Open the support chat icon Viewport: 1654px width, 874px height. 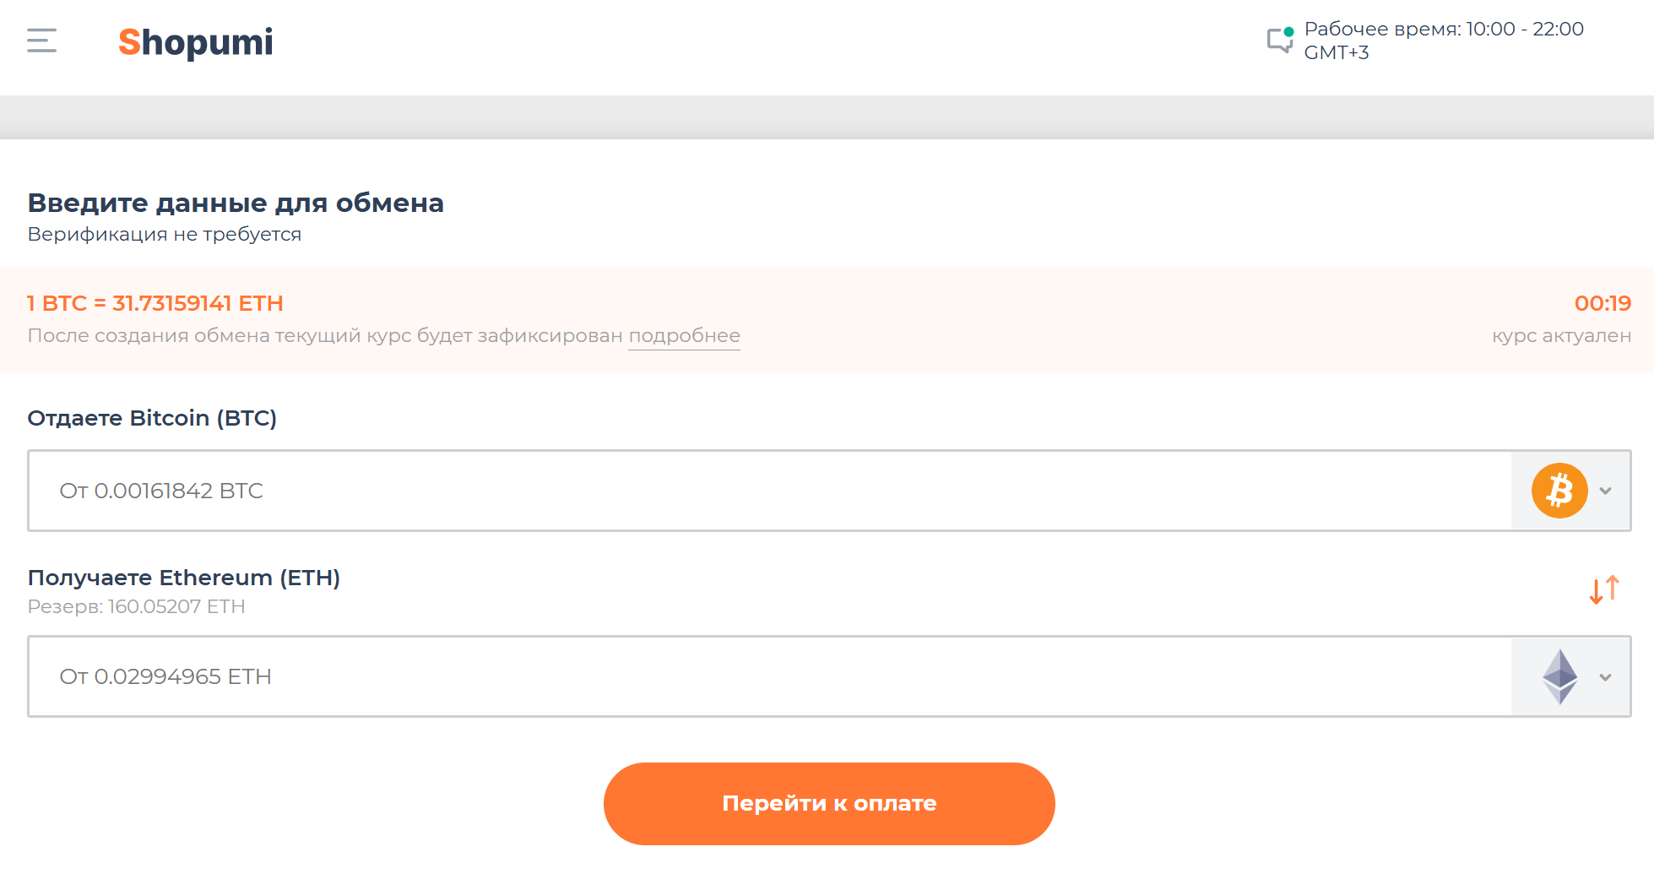pyautogui.click(x=1280, y=40)
